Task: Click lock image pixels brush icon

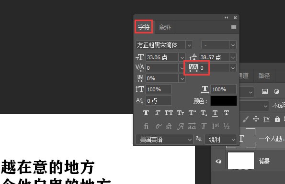Action: pyautogui.click(x=245, y=119)
